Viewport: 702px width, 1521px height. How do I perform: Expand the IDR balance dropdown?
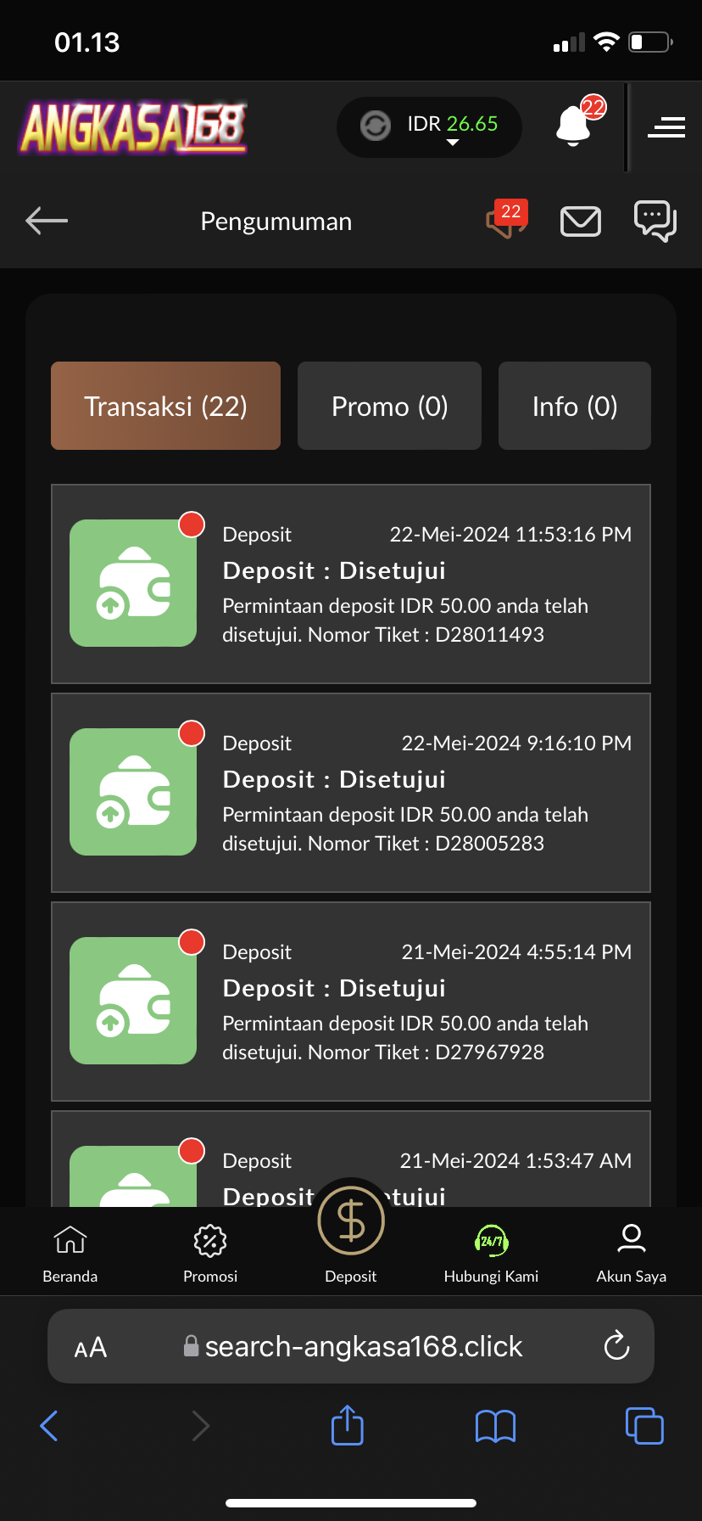(453, 142)
